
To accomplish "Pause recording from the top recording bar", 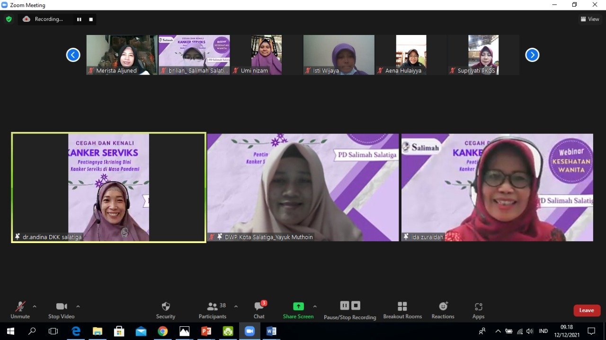I will click(79, 19).
